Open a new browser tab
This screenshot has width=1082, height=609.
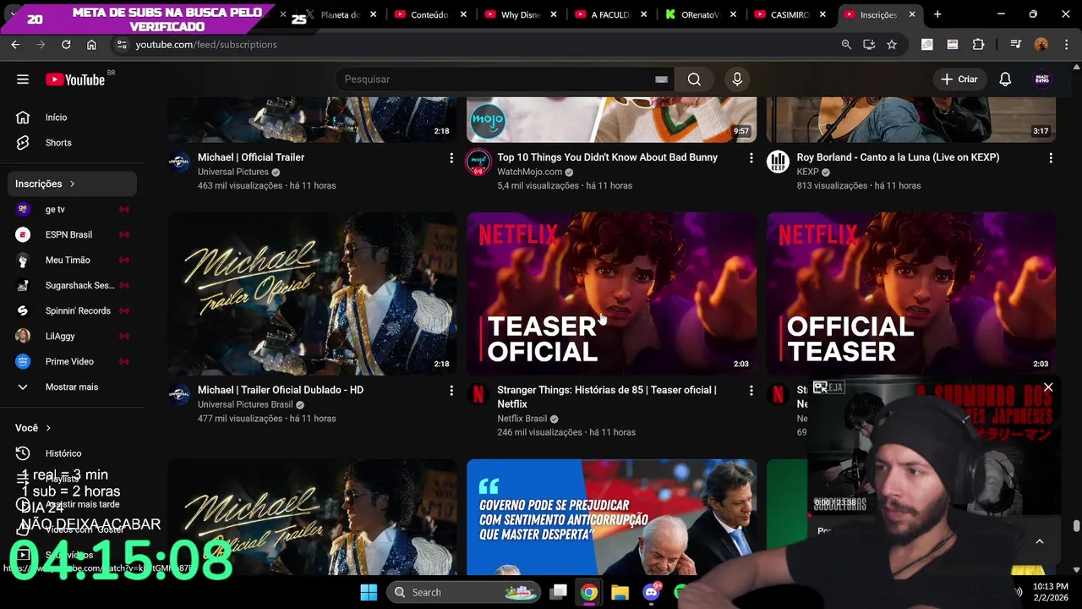click(x=937, y=14)
